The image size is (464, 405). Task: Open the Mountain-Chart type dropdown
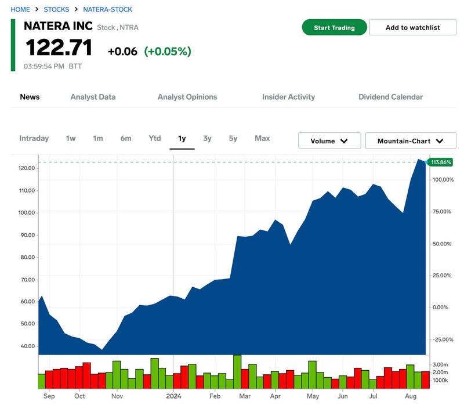point(411,141)
